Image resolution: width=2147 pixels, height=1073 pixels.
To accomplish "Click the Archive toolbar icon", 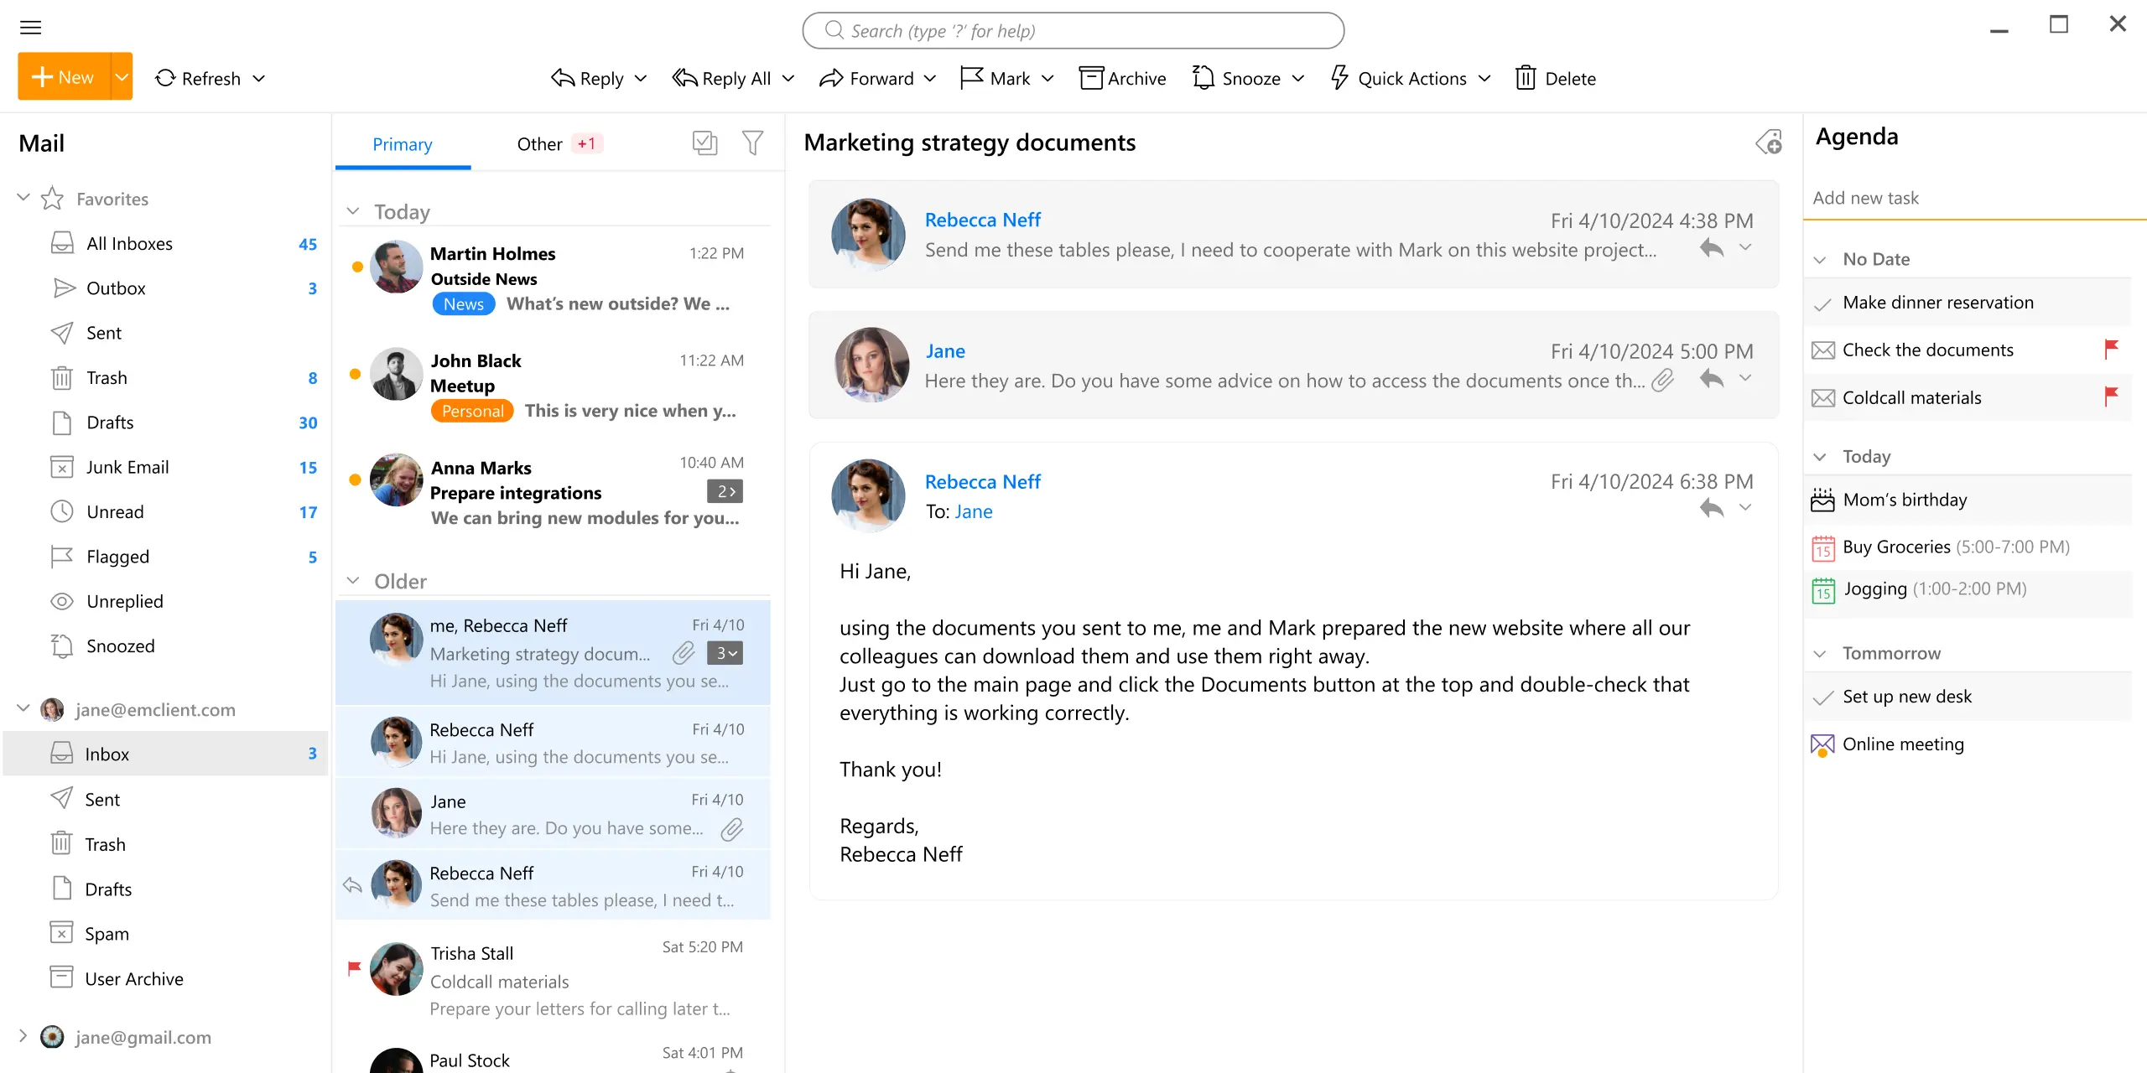I will click(1090, 78).
